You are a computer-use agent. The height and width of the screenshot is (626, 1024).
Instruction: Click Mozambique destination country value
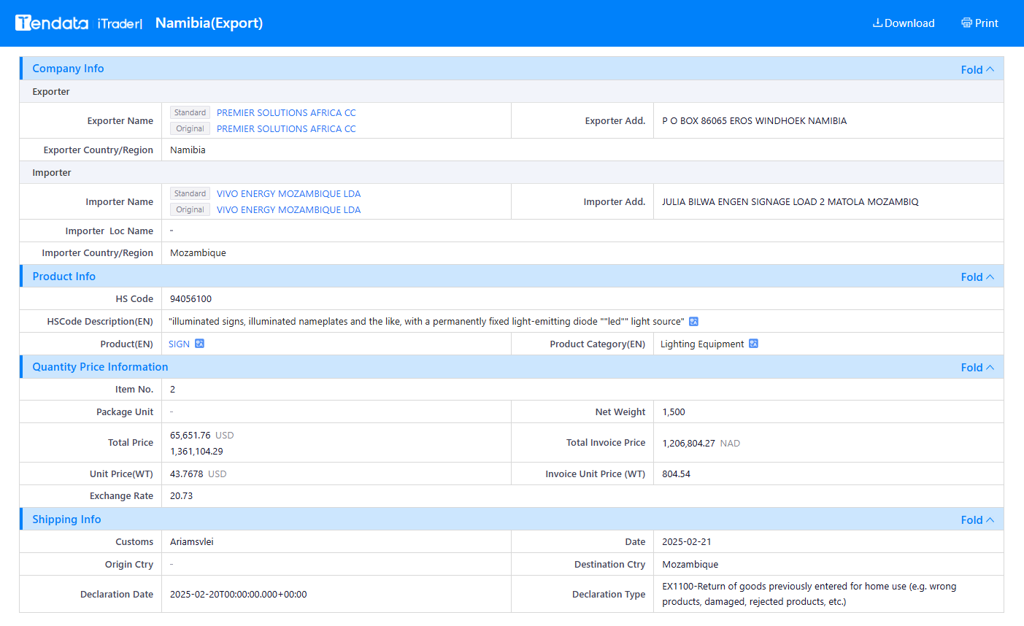[690, 564]
